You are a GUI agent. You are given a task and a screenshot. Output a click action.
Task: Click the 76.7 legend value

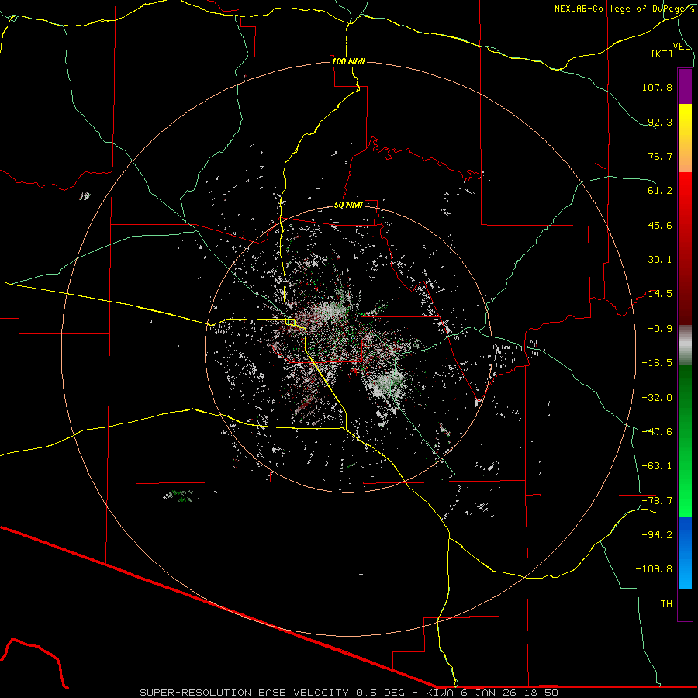(x=660, y=156)
